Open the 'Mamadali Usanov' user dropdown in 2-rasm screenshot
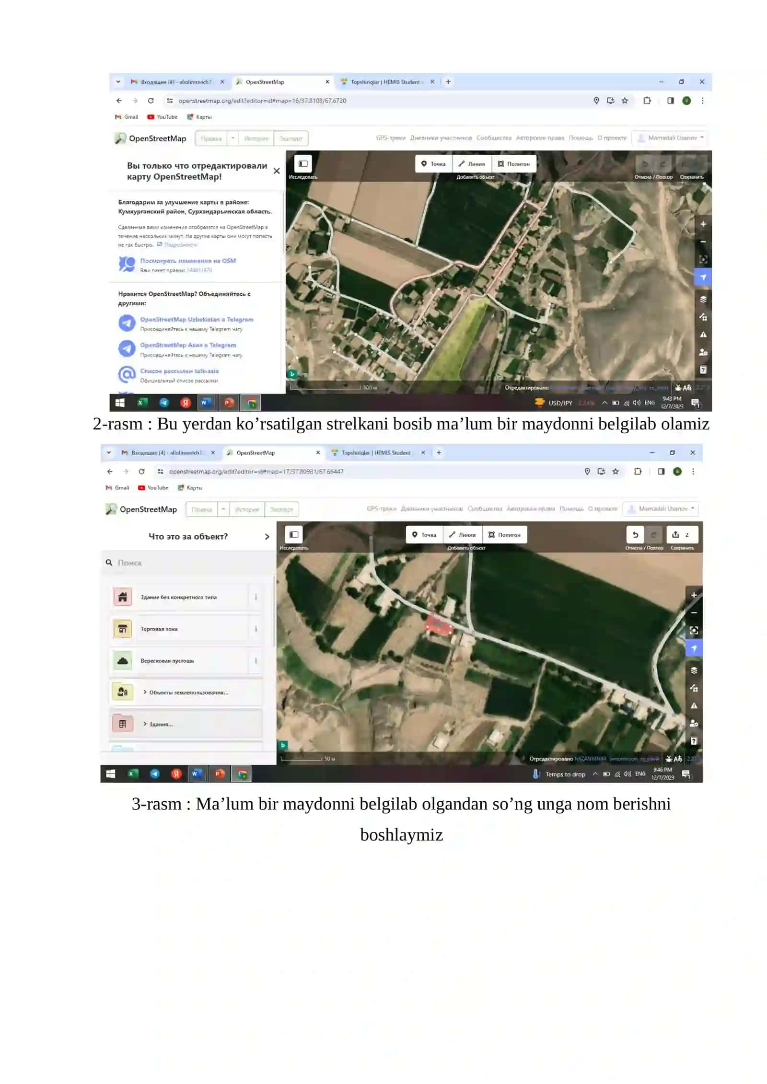Image resolution: width=767 pixels, height=1084 pixels. (x=671, y=138)
